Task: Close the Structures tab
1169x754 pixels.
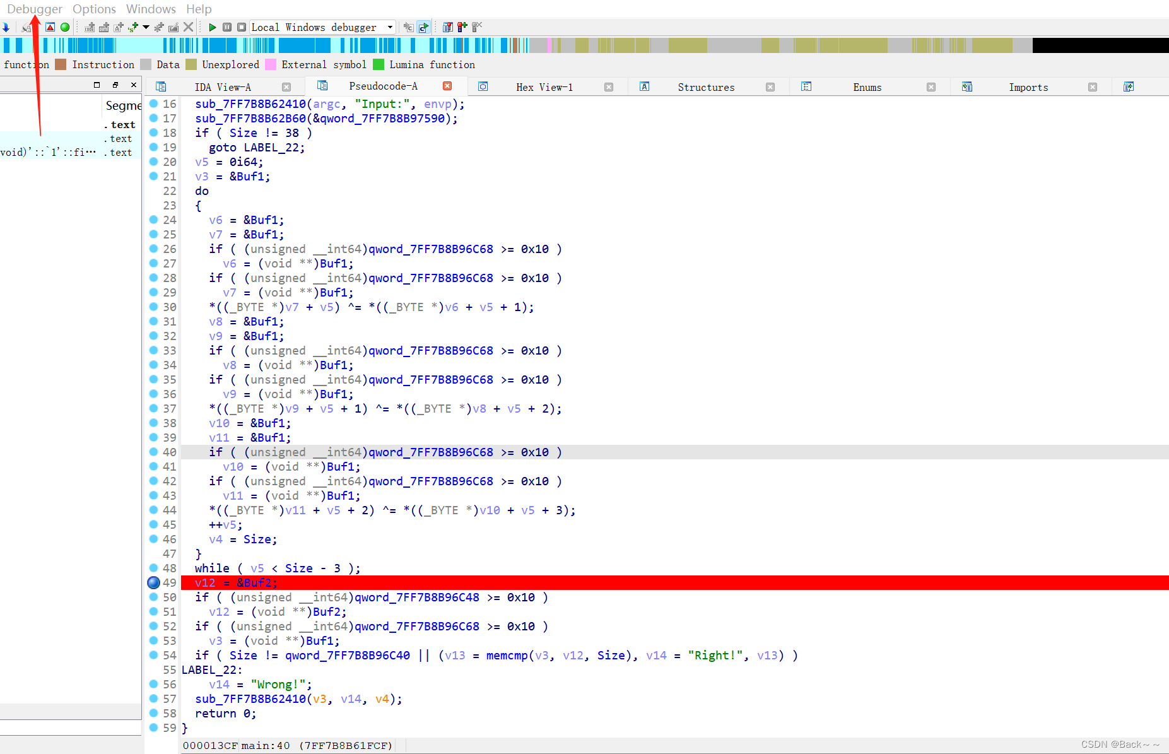Action: [x=770, y=87]
